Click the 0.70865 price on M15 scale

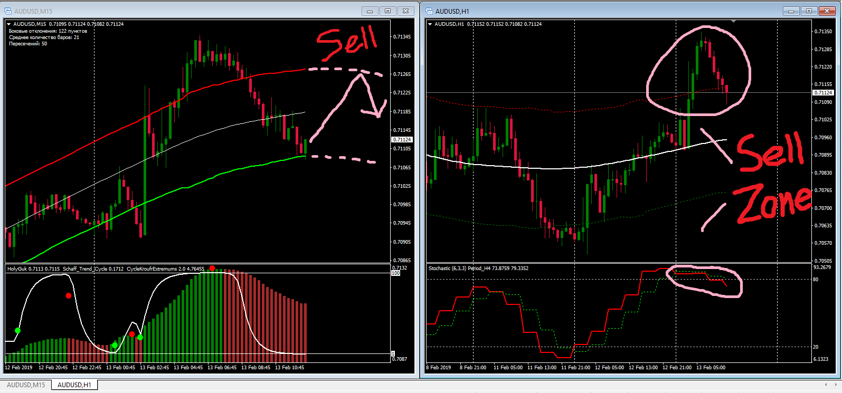click(x=402, y=261)
